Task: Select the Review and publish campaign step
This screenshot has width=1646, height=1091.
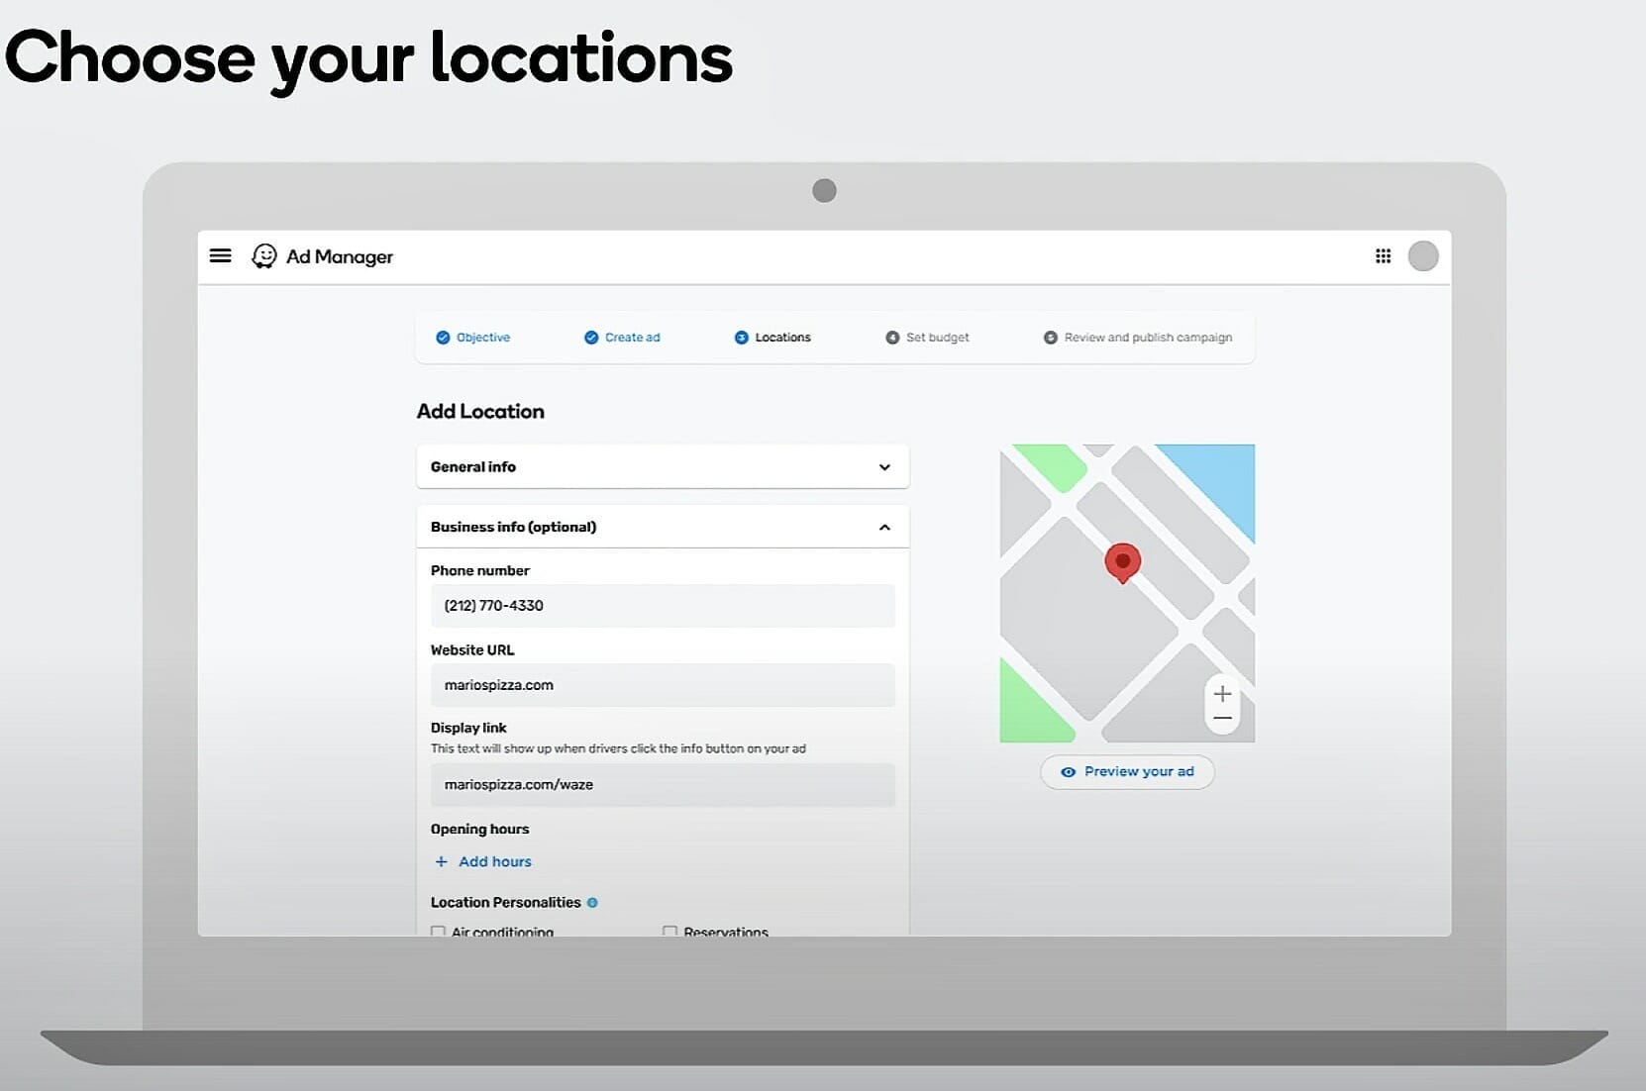Action: coord(1137,338)
